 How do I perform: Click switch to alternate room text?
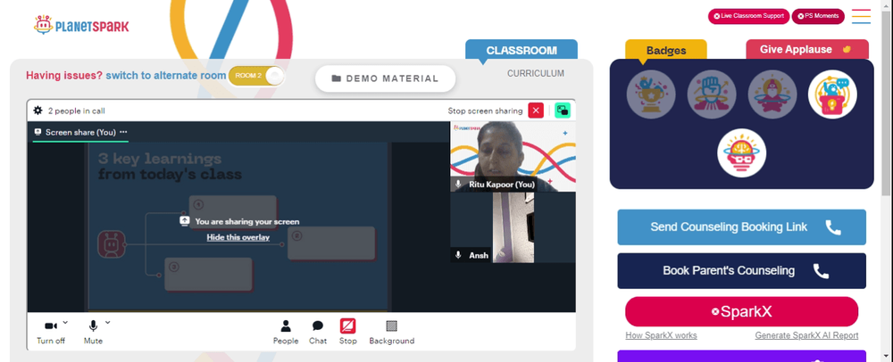[x=166, y=76]
